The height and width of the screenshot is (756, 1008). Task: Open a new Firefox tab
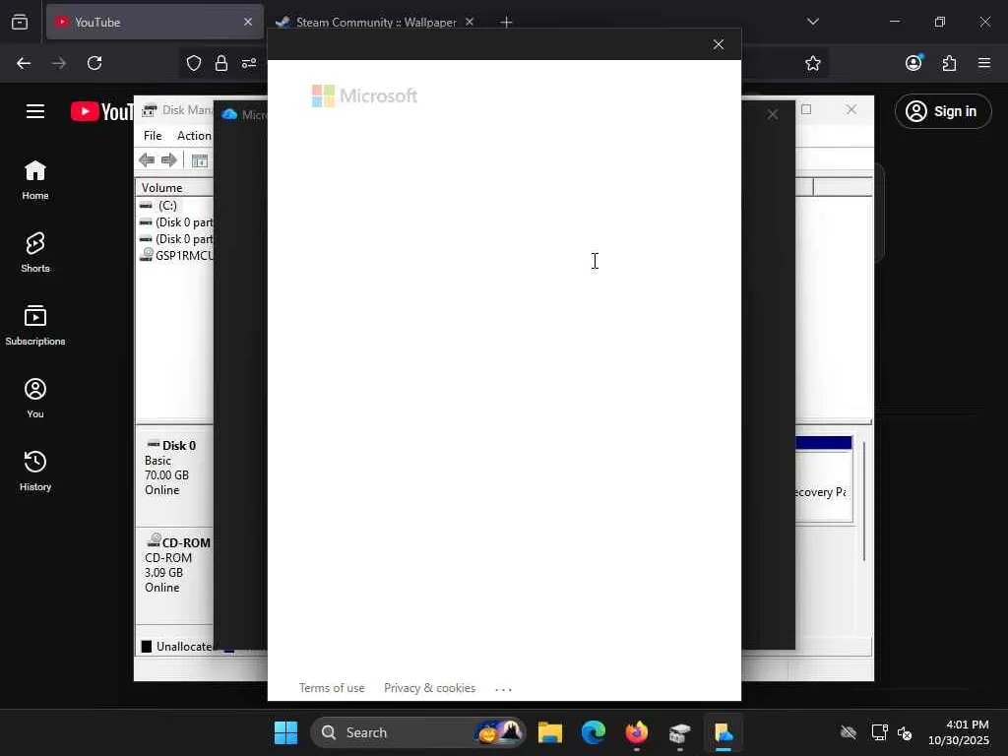pyautogui.click(x=506, y=23)
